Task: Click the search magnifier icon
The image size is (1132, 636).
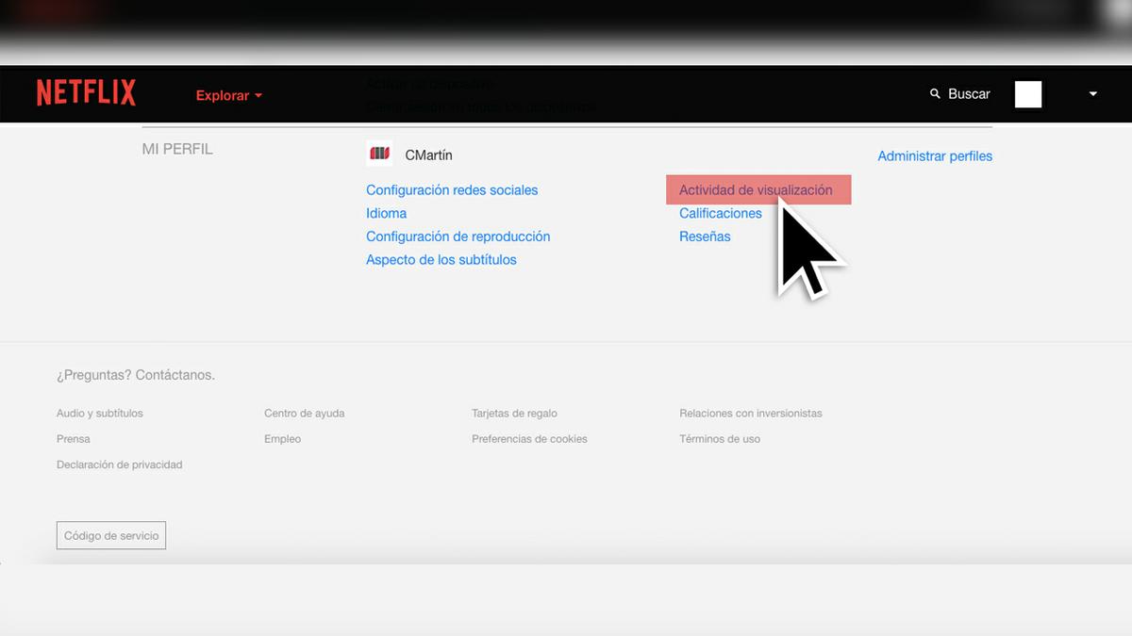Action: 935,94
